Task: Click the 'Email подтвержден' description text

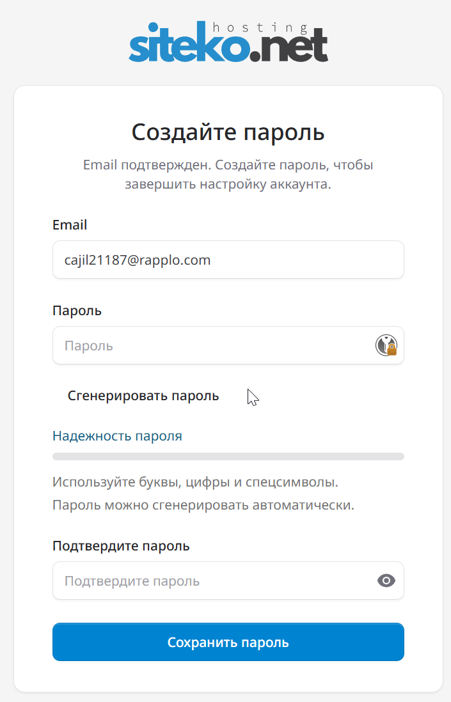Action: pos(228,175)
